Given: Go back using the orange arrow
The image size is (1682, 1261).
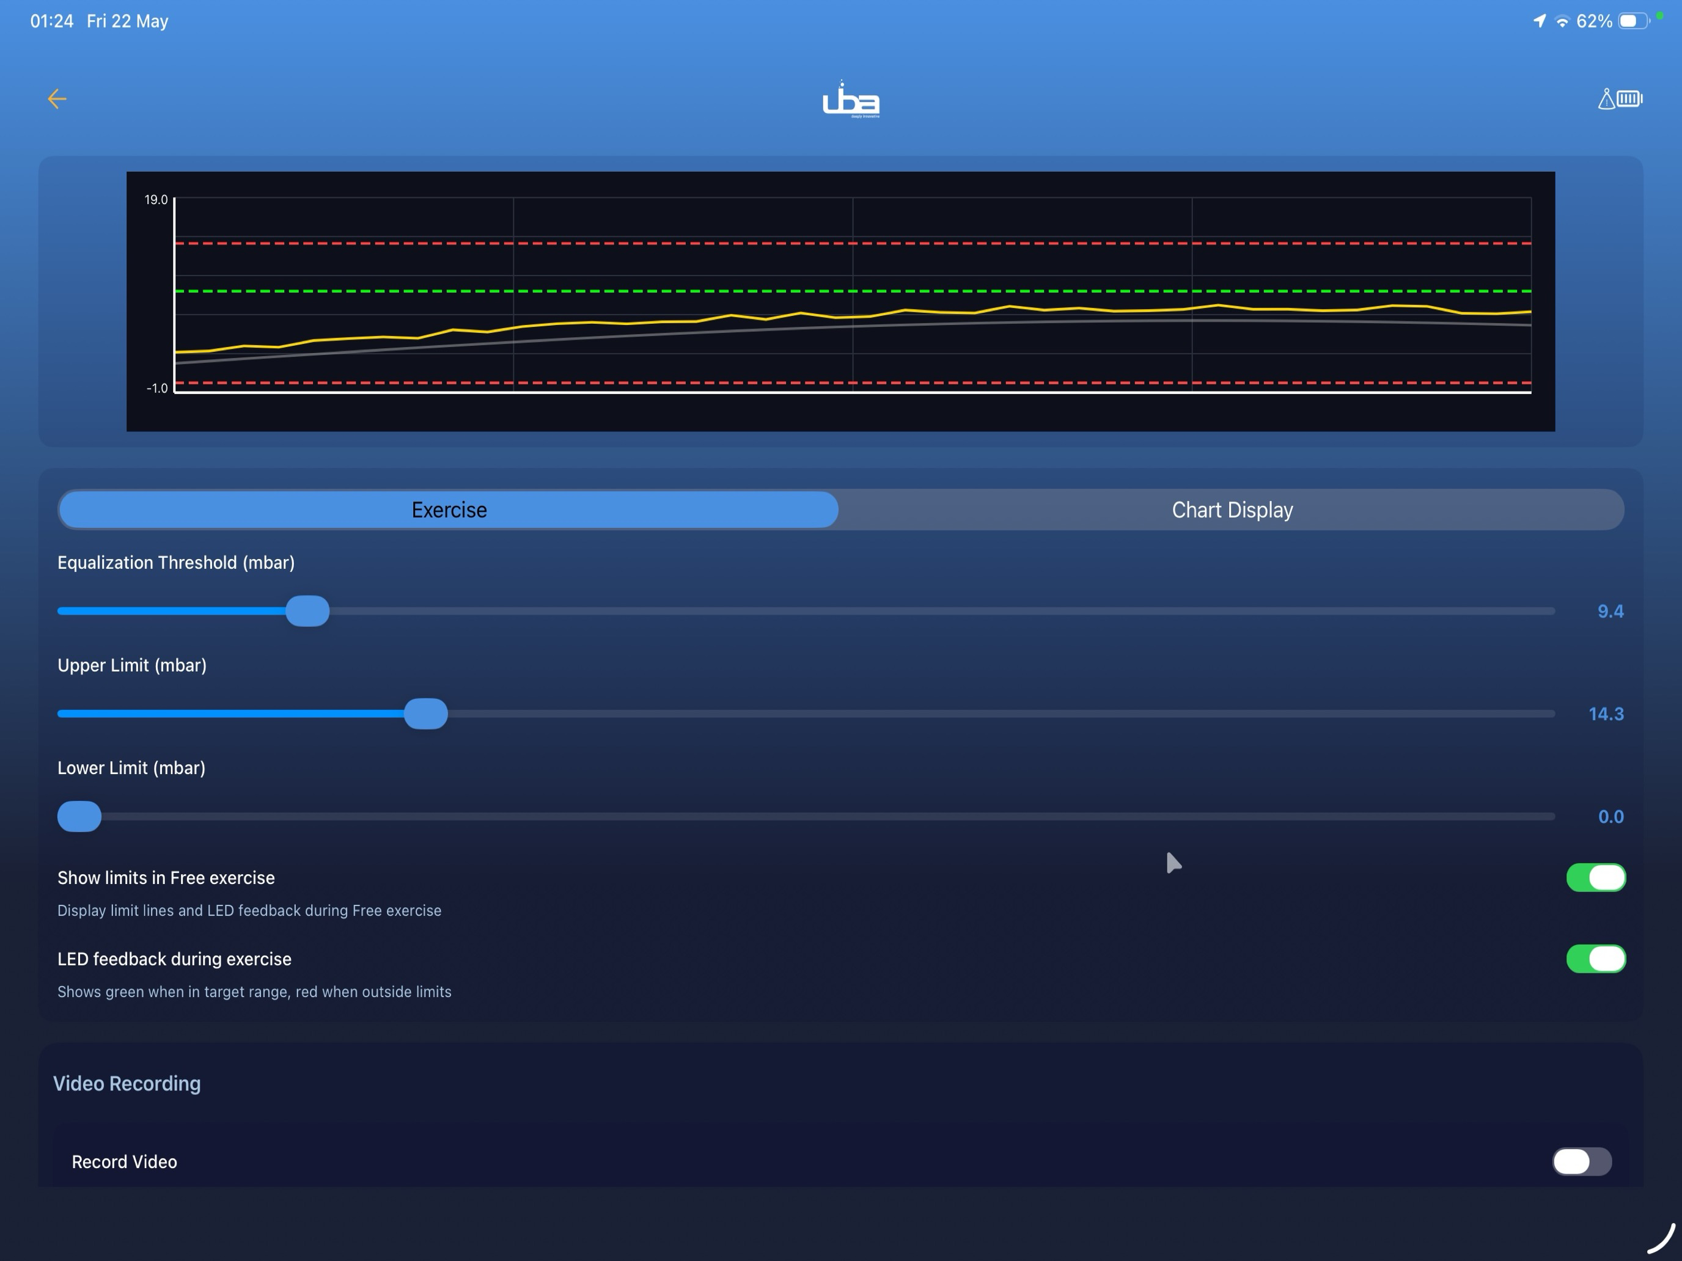Looking at the screenshot, I should click(57, 99).
